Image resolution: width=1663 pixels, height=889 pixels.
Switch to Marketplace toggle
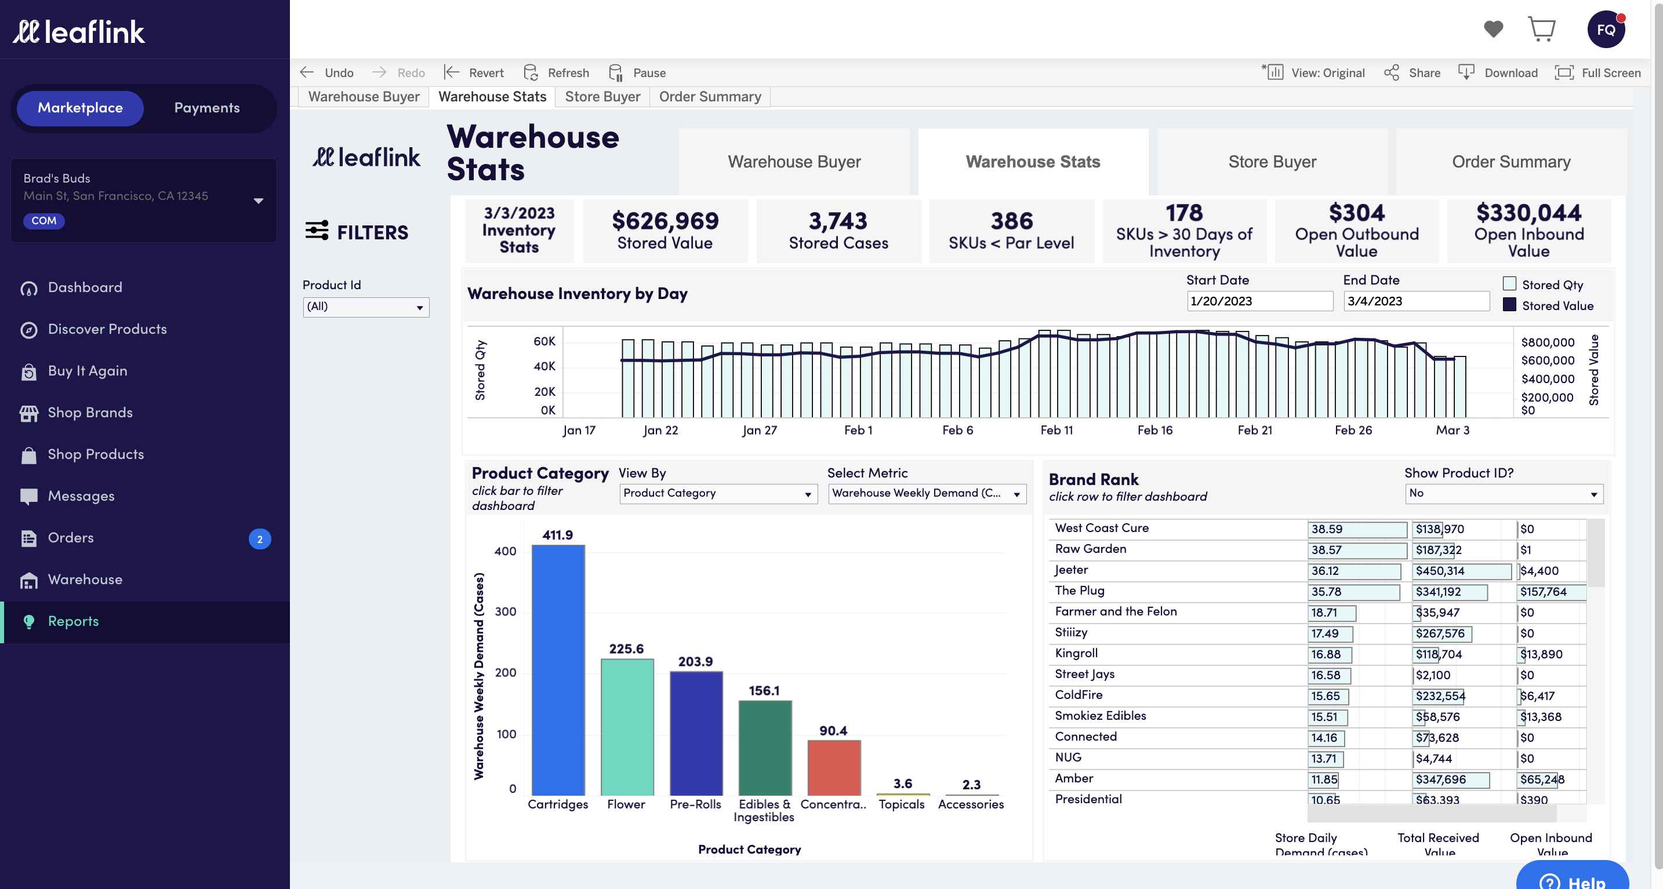[80, 108]
